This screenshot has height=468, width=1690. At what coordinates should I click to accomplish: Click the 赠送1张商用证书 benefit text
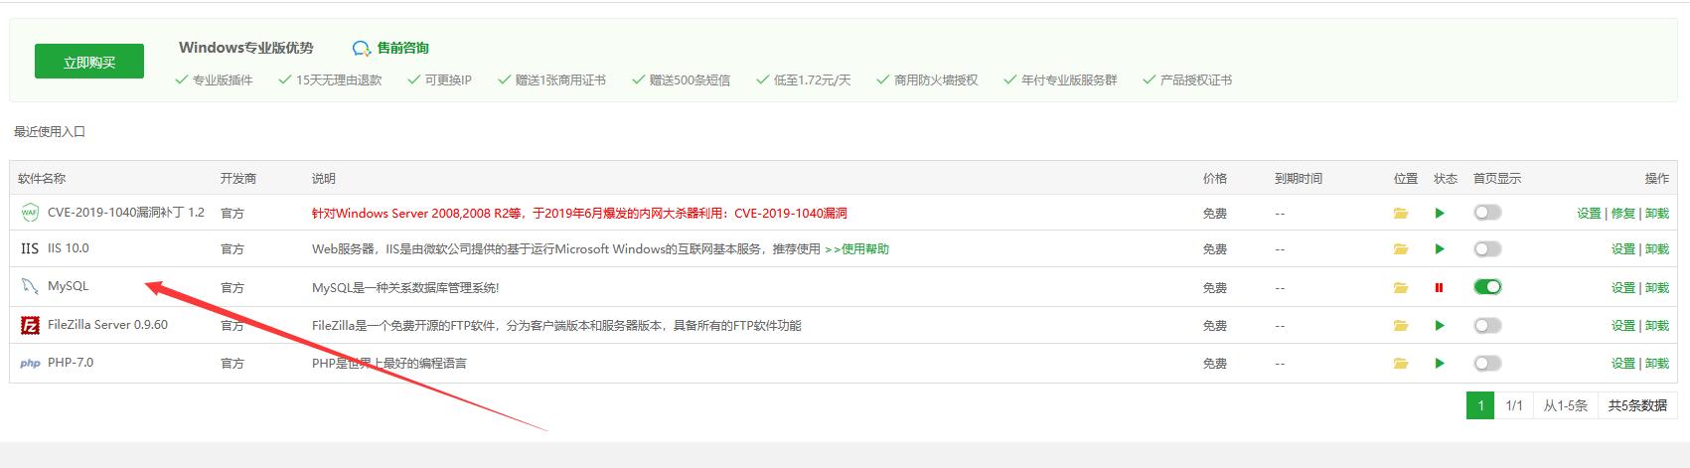(x=560, y=80)
